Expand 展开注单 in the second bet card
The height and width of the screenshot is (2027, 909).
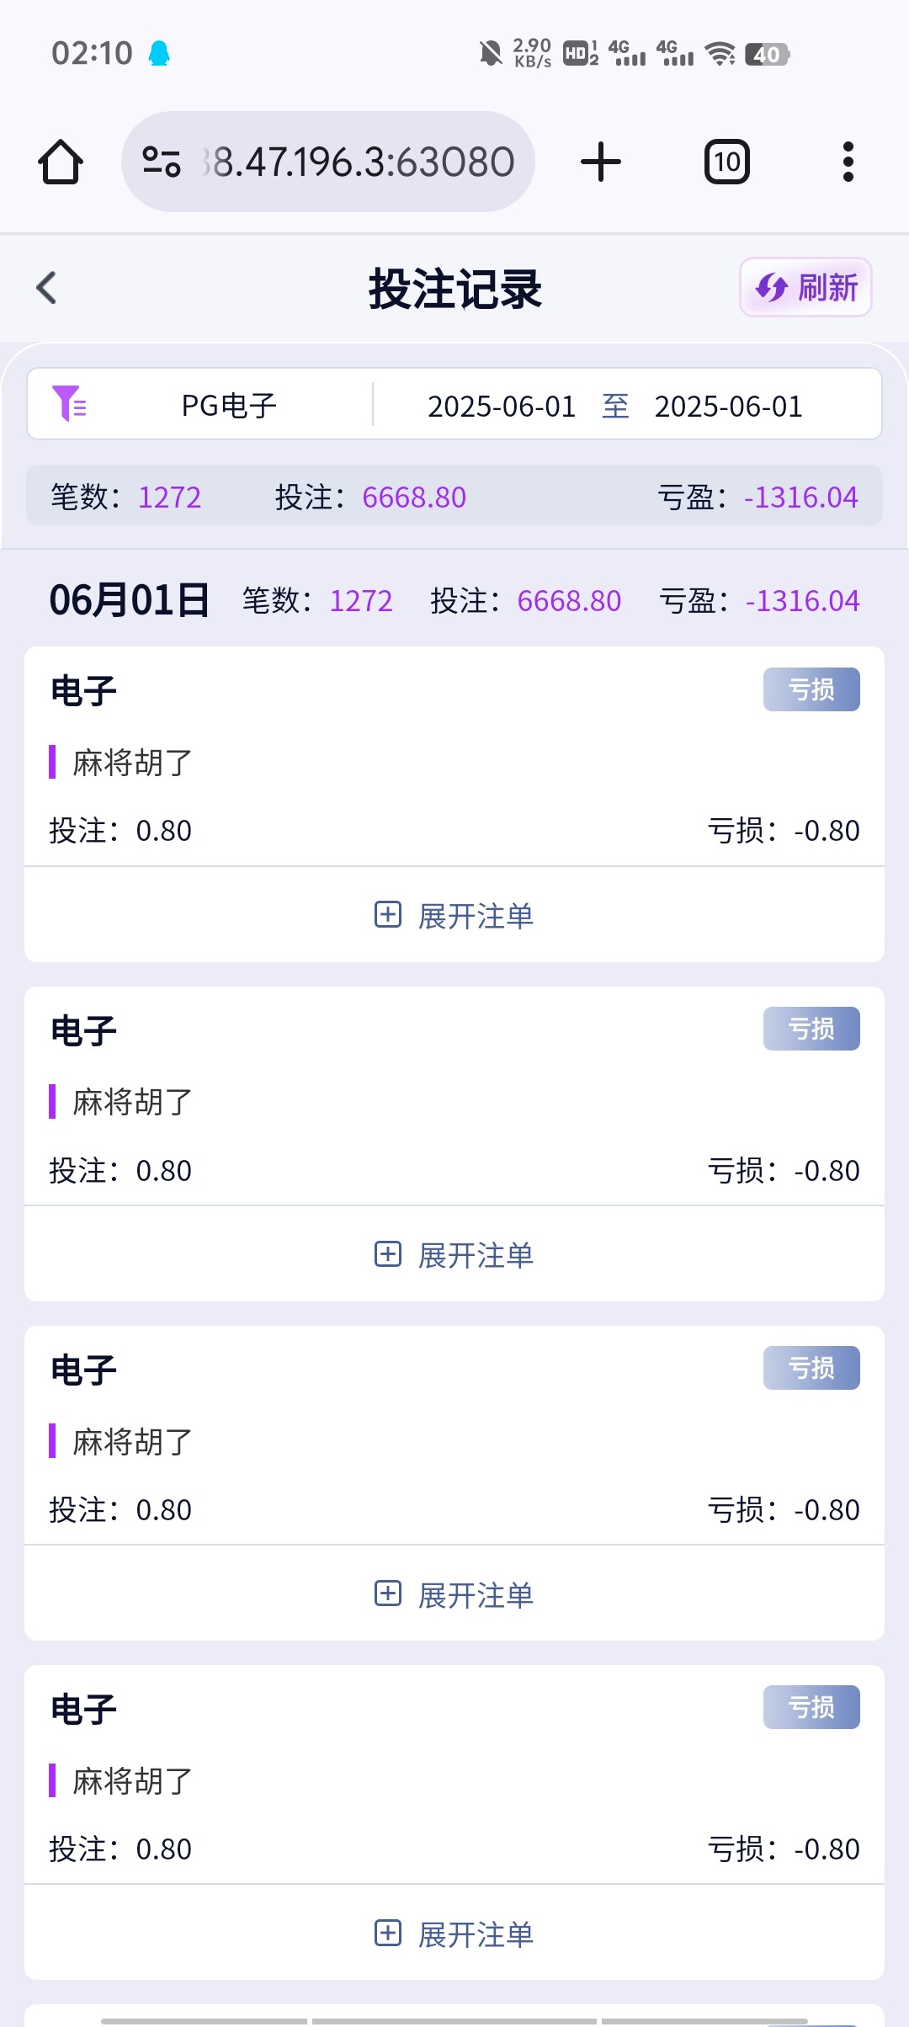pos(454,1255)
